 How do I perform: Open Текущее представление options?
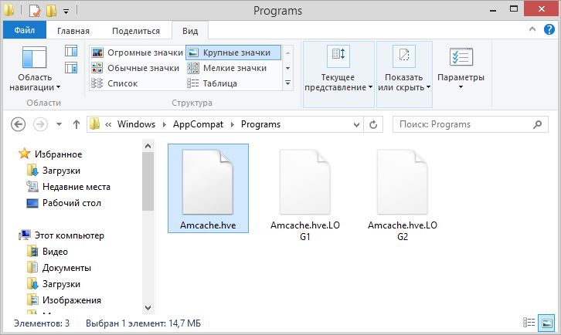point(338,74)
